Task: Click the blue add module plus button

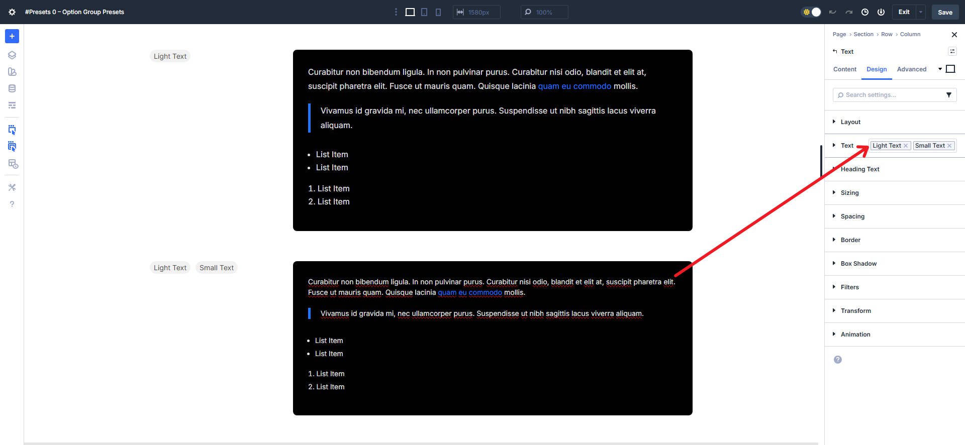Action: click(x=12, y=36)
